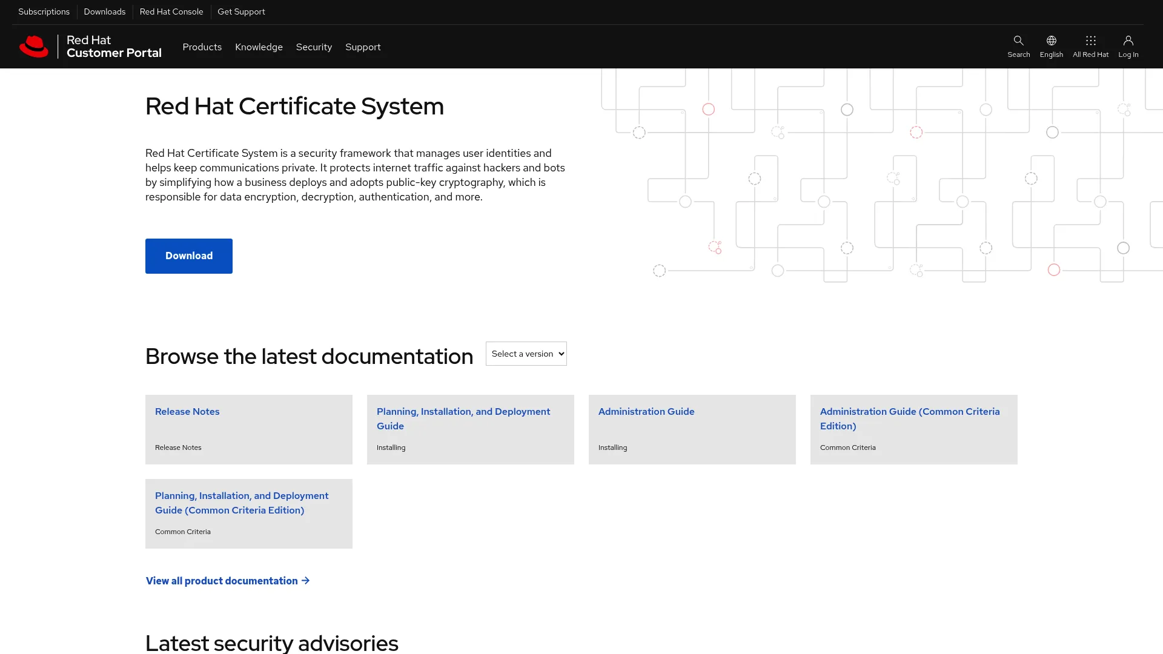
Task: Click 'Common Criteria' tag under Administration Guide edition
Action: 847,448
